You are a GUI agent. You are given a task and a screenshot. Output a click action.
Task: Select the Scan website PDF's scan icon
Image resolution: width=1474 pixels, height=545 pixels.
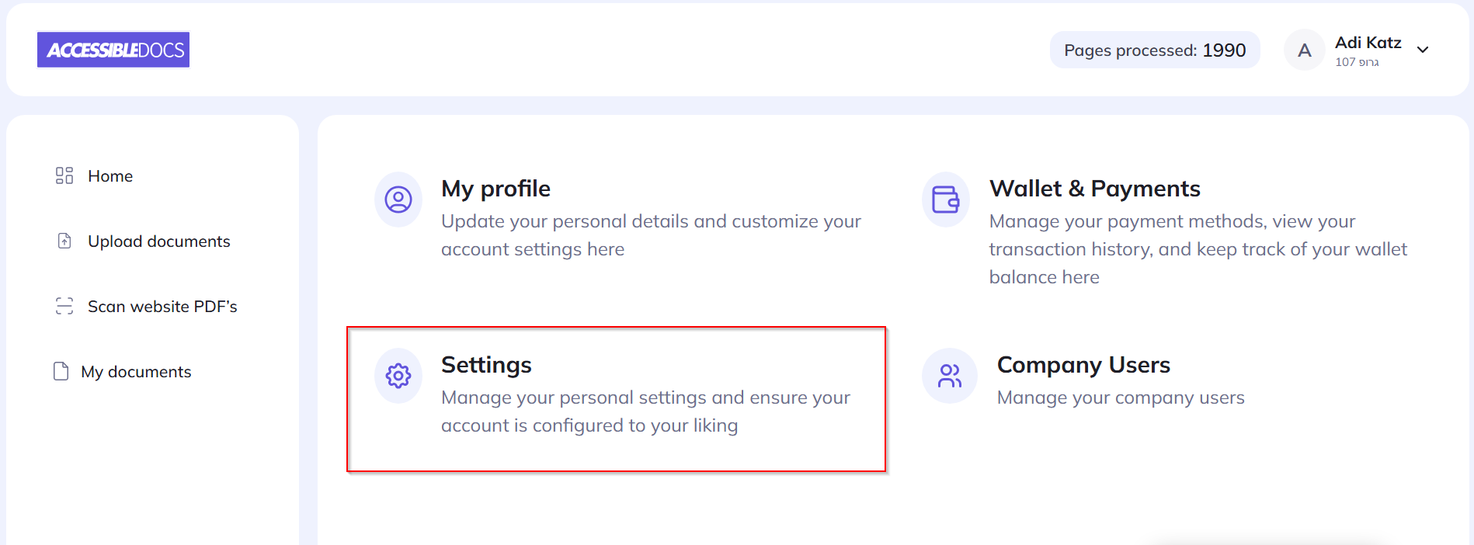(x=64, y=306)
